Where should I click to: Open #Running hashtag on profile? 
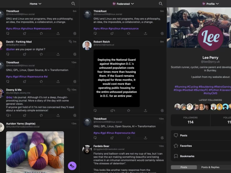(x=180, y=87)
